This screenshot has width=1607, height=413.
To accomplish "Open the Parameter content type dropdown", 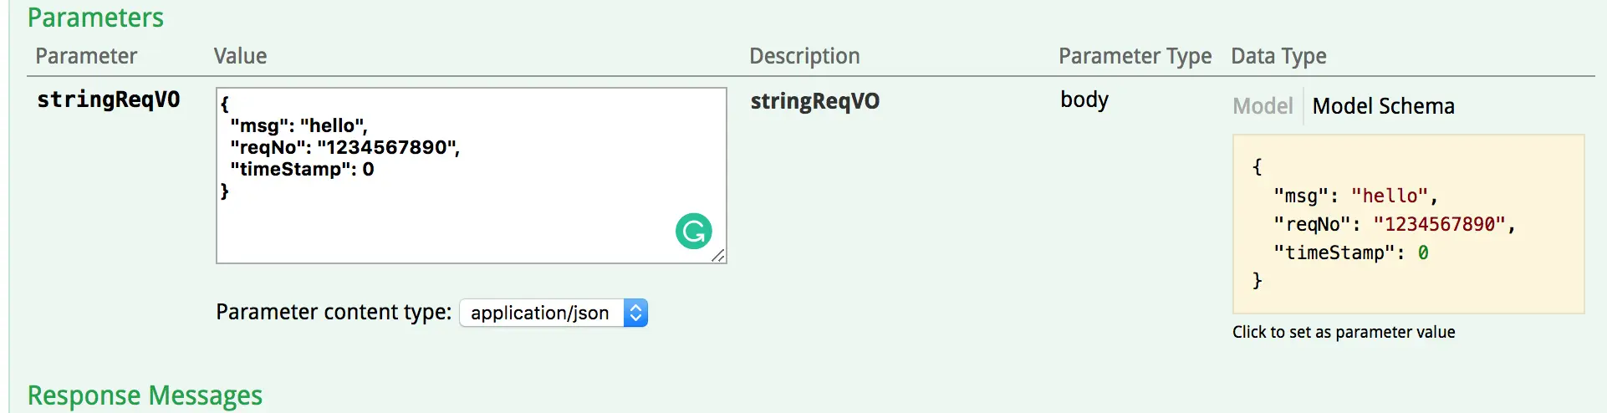I will 554,313.
